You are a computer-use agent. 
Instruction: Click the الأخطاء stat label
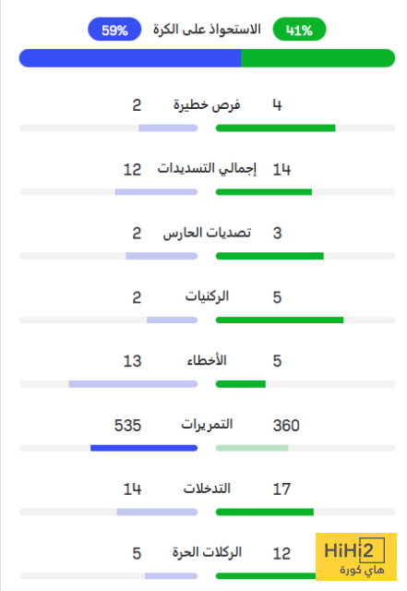point(207,361)
